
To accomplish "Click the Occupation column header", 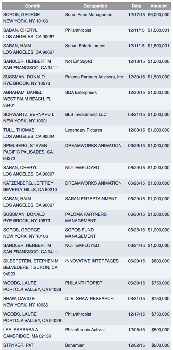I will point(95,6).
